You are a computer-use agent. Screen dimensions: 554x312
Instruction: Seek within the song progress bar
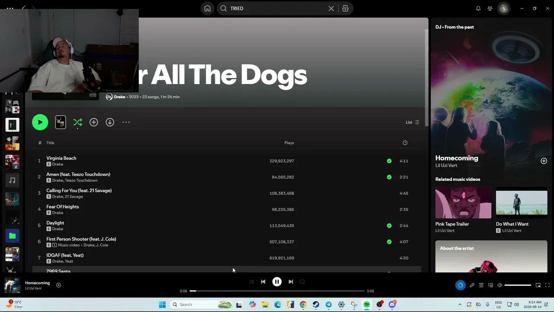[277, 291]
